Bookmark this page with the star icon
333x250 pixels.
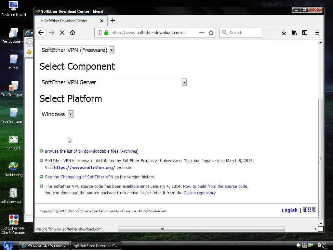click(x=211, y=33)
